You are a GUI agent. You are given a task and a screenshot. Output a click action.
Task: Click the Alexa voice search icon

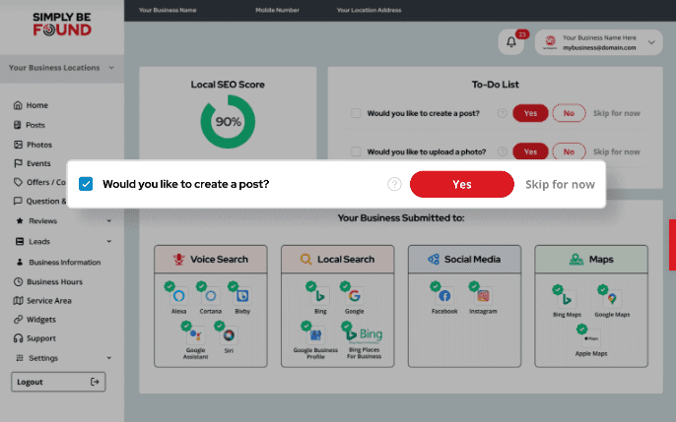[x=179, y=296]
